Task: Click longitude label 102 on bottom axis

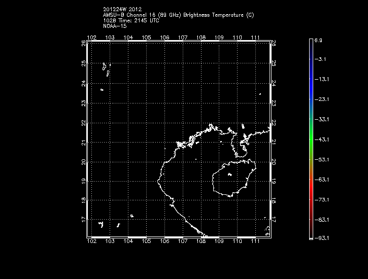Action: (92, 242)
